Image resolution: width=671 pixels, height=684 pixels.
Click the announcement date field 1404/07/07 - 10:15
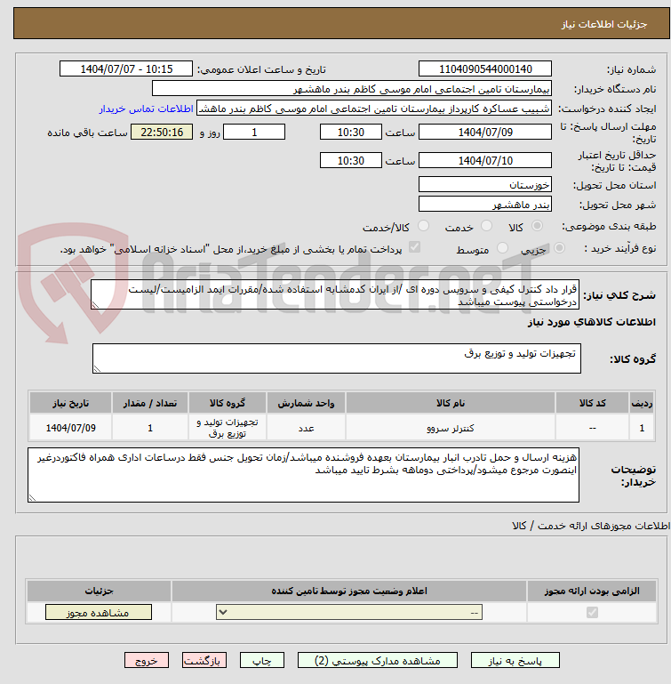[x=126, y=68]
